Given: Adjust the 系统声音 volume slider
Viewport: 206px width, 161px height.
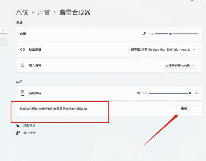Looking at the screenshot, I should [170, 93].
